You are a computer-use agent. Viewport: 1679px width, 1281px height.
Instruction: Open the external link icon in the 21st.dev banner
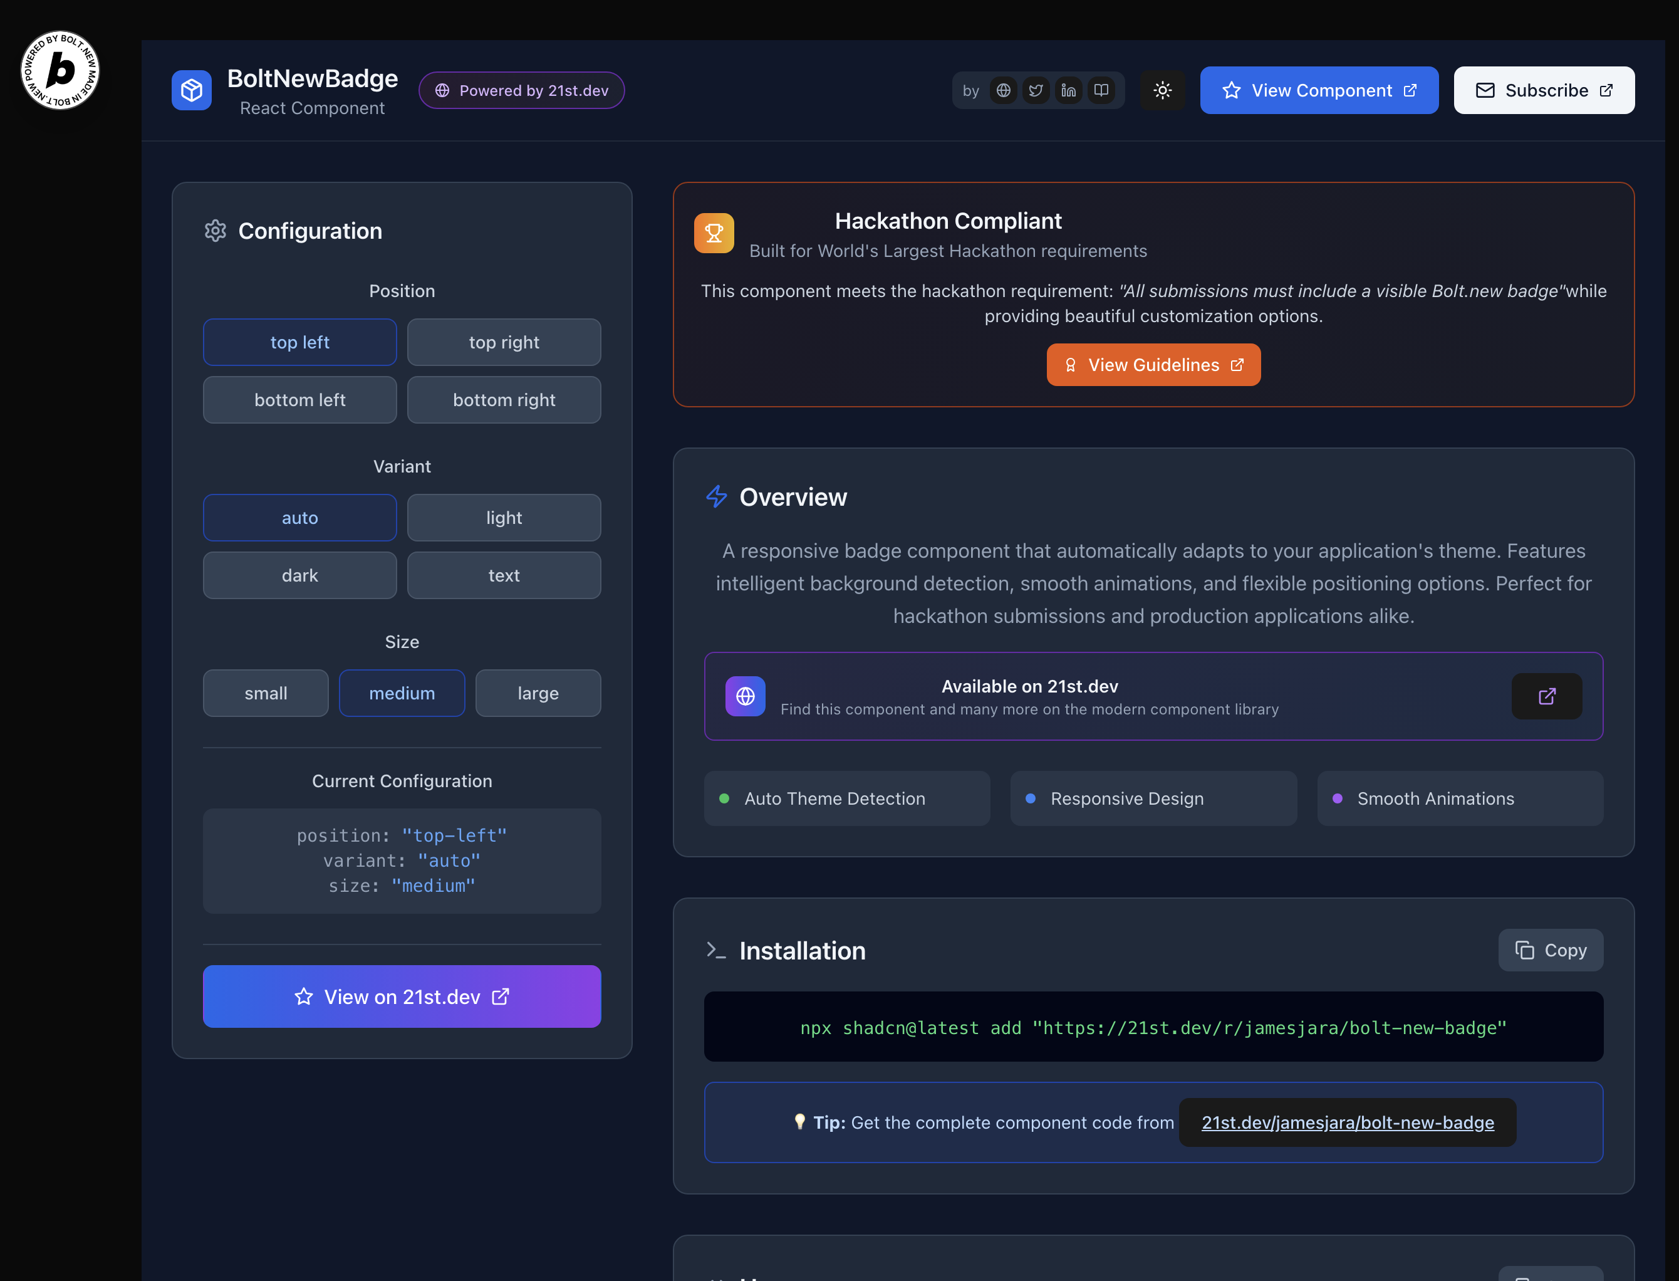pos(1546,696)
